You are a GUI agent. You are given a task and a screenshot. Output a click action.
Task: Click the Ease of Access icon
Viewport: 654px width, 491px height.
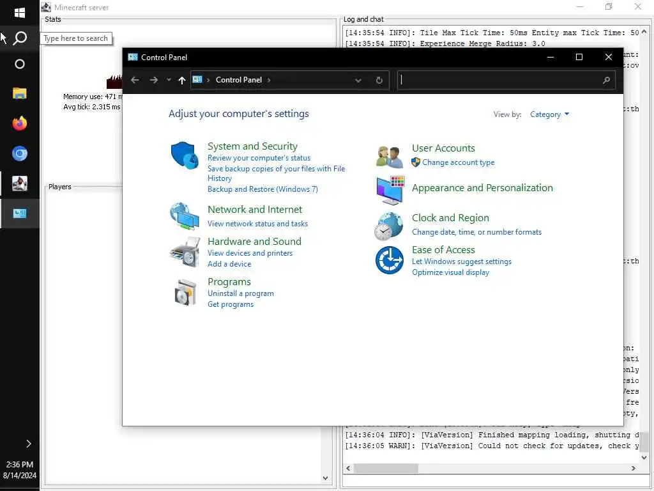(x=389, y=260)
